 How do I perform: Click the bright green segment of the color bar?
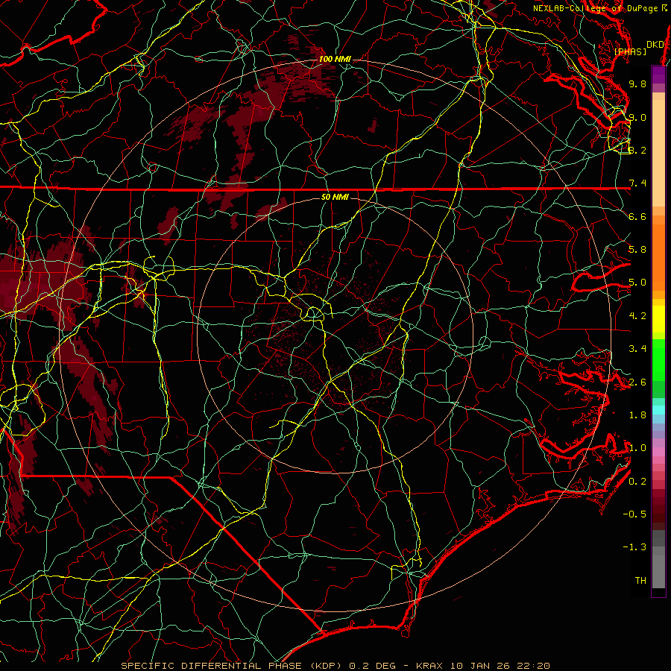[x=658, y=359]
